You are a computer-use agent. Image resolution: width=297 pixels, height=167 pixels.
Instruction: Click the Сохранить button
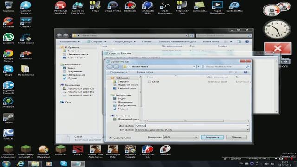[x=212, y=137]
